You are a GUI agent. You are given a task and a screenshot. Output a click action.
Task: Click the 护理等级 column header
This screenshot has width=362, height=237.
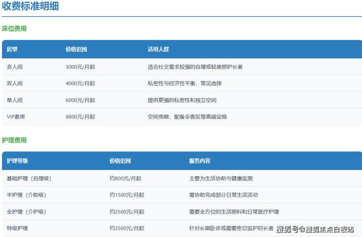[18, 161]
